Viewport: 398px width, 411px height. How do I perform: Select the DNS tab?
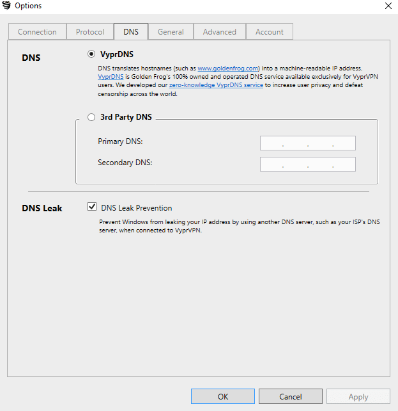[x=131, y=31]
